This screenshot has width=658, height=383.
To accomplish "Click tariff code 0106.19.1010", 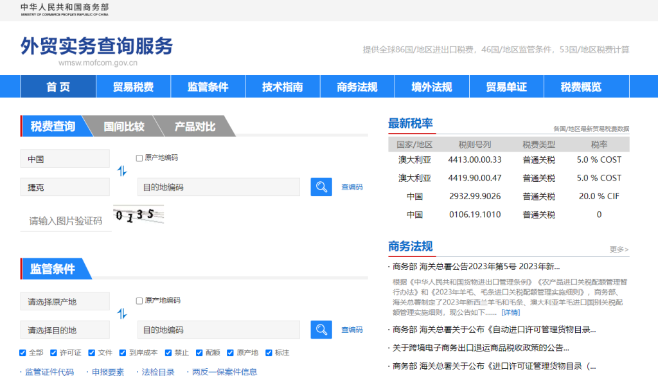I will click(475, 215).
